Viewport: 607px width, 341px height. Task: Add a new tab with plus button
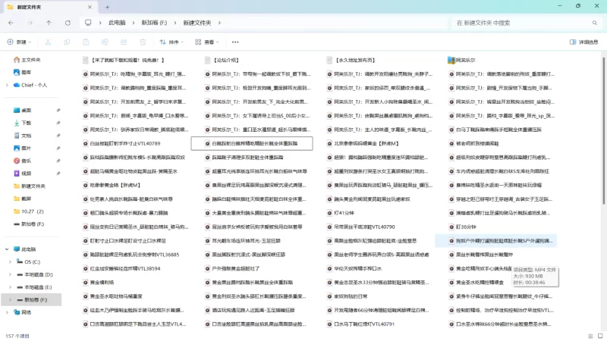point(107,7)
